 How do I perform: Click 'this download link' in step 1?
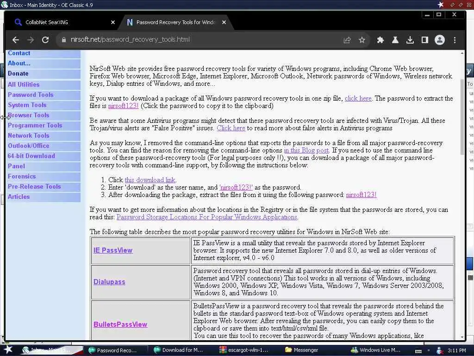(x=150, y=180)
